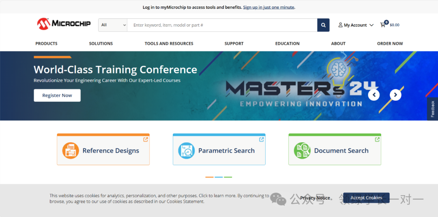This screenshot has width=438, height=217.
Task: Select the blue carousel indicator
Action: pos(219,177)
